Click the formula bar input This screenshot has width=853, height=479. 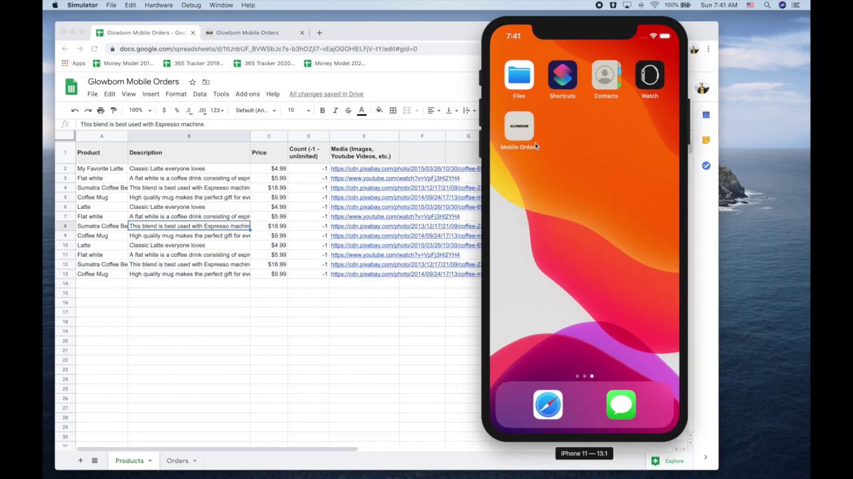coord(279,124)
